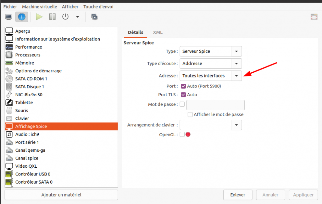This screenshot has width=322, height=204.
Task: Open the Fichier menu
Action: pos(10,7)
